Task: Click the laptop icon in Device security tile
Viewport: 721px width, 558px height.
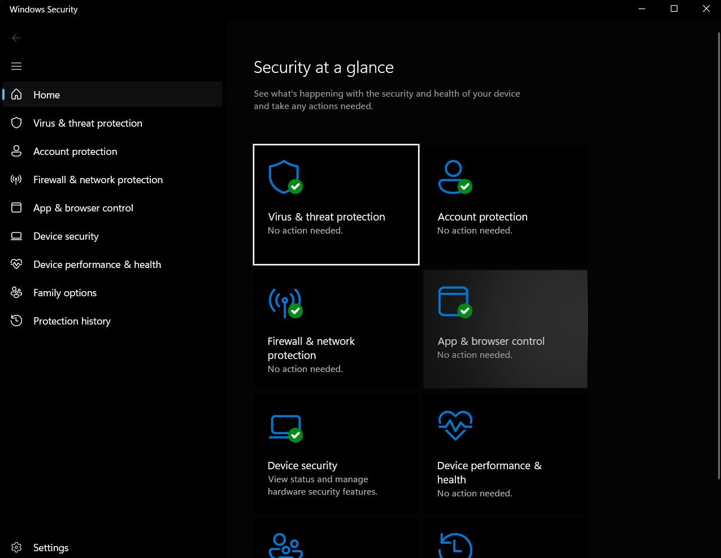Action: click(285, 428)
